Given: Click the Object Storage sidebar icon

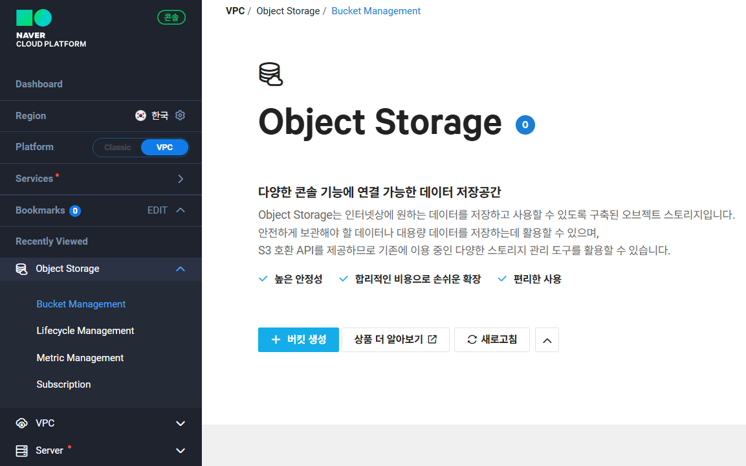Looking at the screenshot, I should 21,269.
